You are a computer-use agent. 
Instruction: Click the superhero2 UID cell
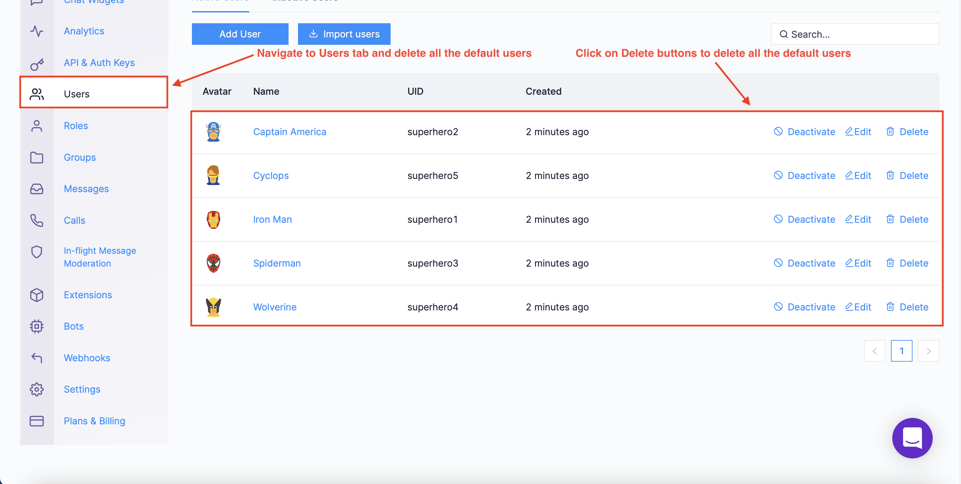433,132
